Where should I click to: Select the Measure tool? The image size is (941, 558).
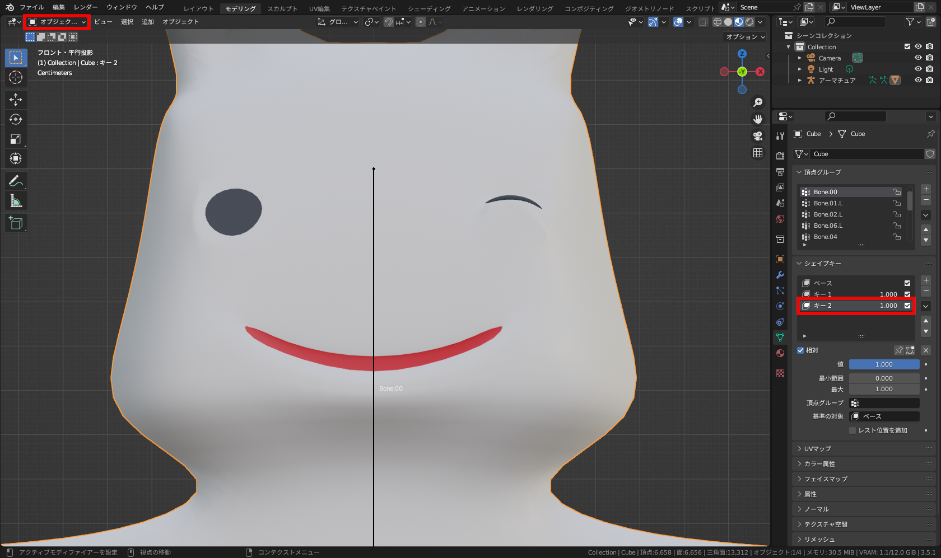16,201
